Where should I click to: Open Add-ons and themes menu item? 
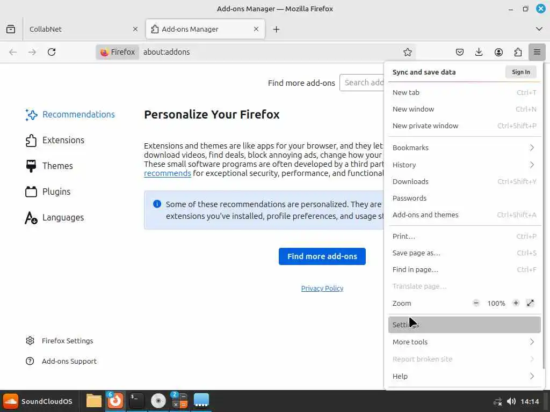click(465, 215)
